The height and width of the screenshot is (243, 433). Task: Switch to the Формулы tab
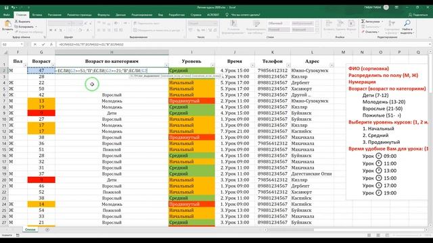click(x=104, y=15)
